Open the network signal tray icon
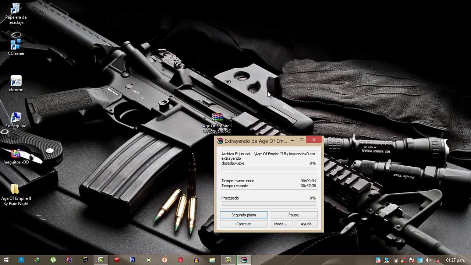This screenshot has height=265, width=471. tap(437, 260)
